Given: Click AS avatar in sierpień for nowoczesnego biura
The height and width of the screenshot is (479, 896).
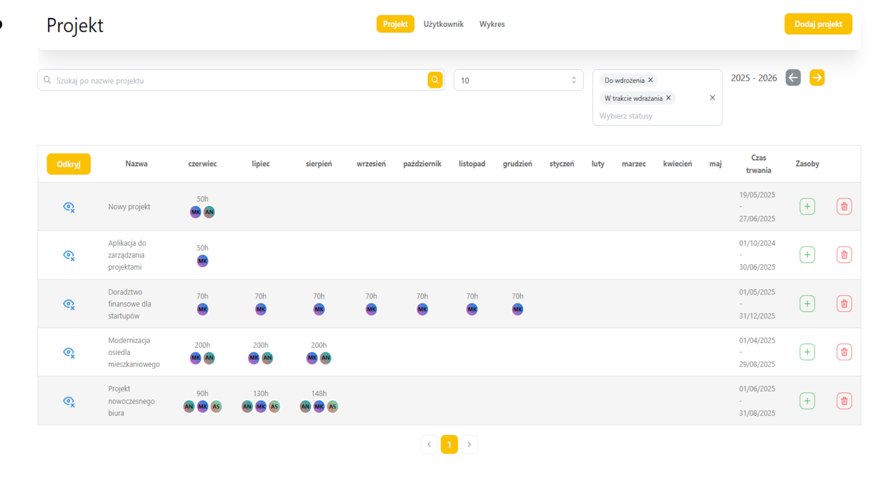Looking at the screenshot, I should (332, 407).
